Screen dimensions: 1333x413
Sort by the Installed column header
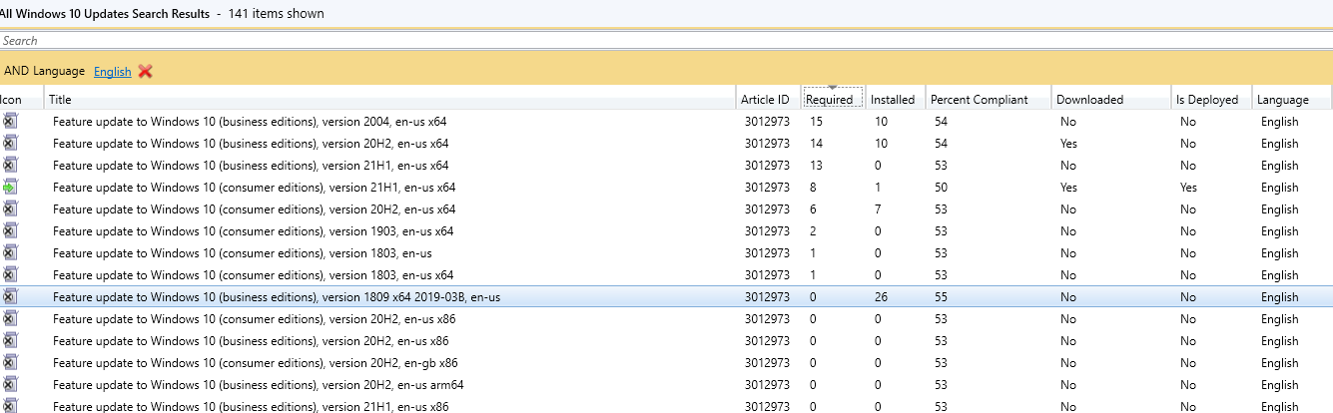[896, 99]
